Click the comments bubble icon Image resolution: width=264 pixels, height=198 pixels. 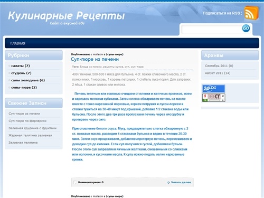pos(75,182)
